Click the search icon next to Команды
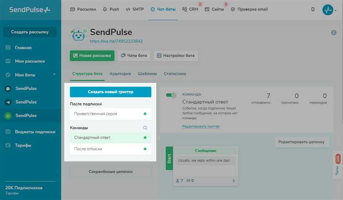Image resolution: width=343 pixels, height=200 pixels. click(x=145, y=128)
